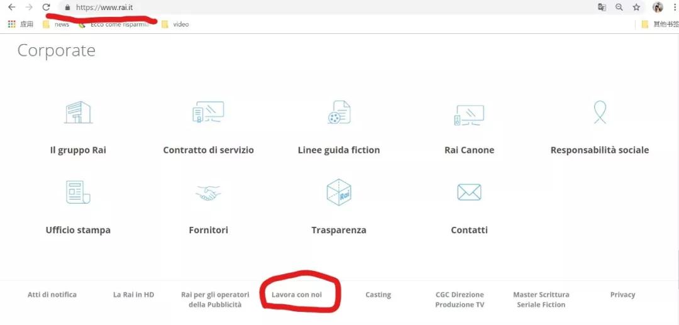The image size is (679, 325).
Task: Click CGC Direzione Produzione TV link
Action: tap(460, 299)
